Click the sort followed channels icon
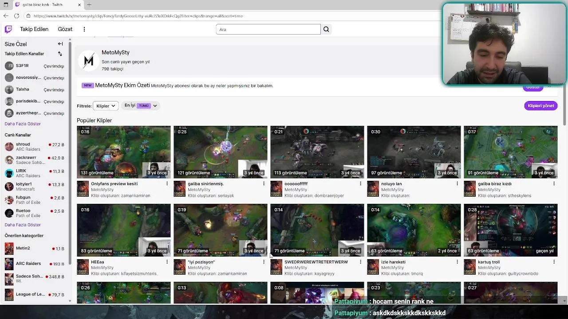The width and height of the screenshot is (568, 319). click(60, 54)
